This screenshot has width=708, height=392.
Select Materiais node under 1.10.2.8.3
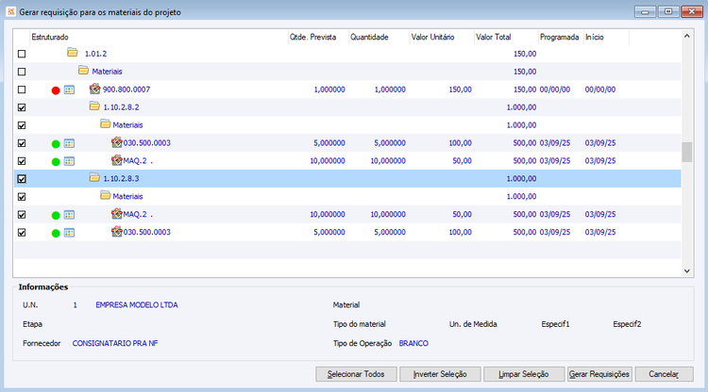[127, 196]
